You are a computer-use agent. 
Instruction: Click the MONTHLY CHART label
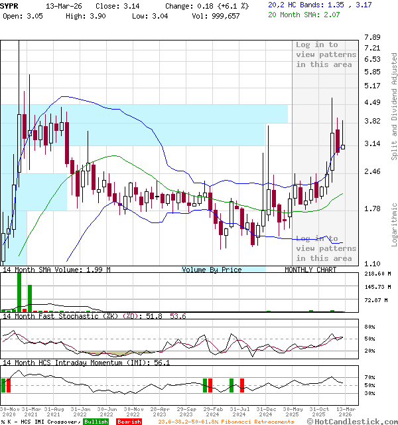click(310, 270)
